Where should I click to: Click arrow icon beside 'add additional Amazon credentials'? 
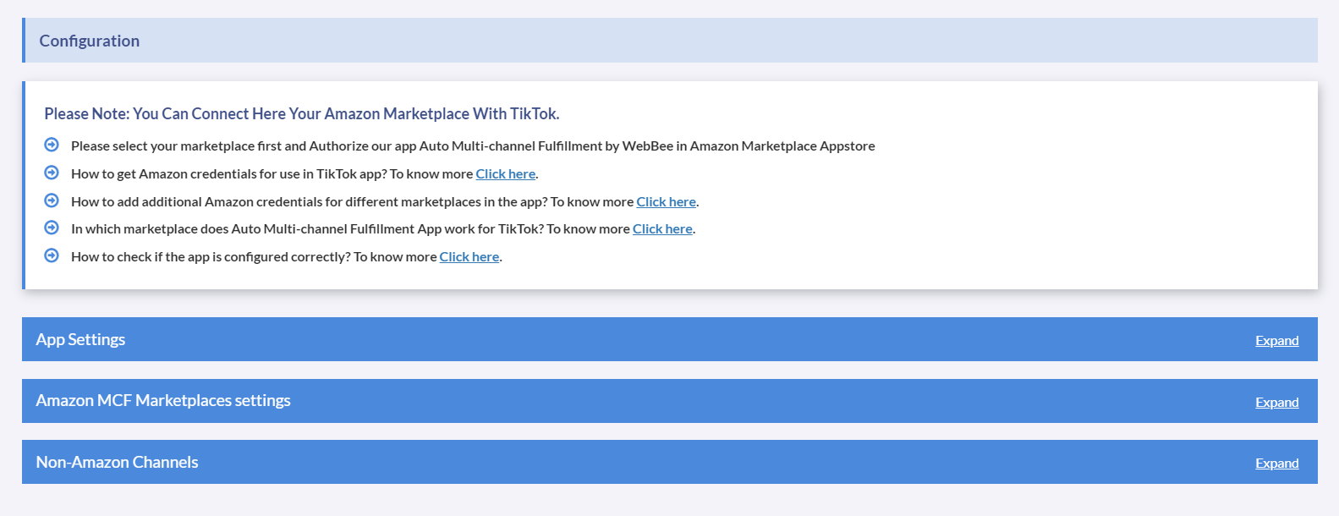[x=52, y=200]
